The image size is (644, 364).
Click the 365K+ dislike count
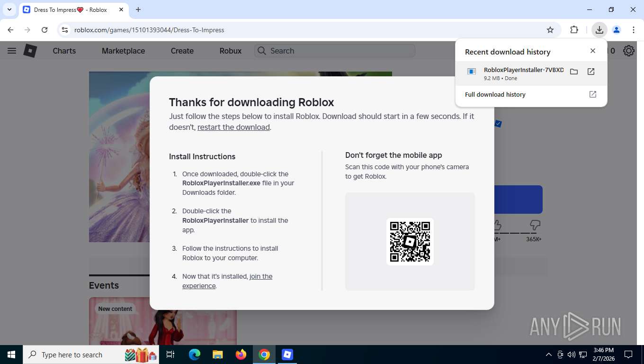point(534,239)
